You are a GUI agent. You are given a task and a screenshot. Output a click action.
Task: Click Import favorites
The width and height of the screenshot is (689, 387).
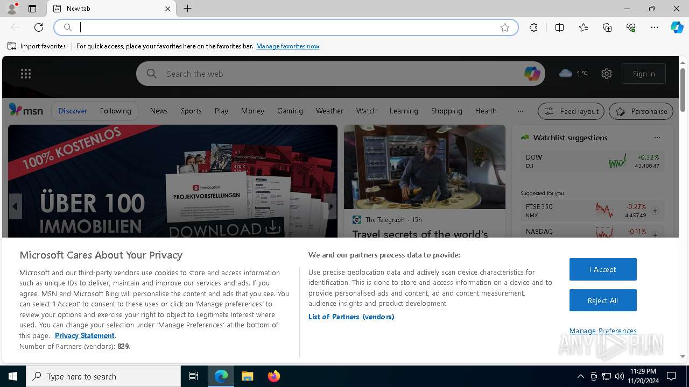[x=37, y=46]
